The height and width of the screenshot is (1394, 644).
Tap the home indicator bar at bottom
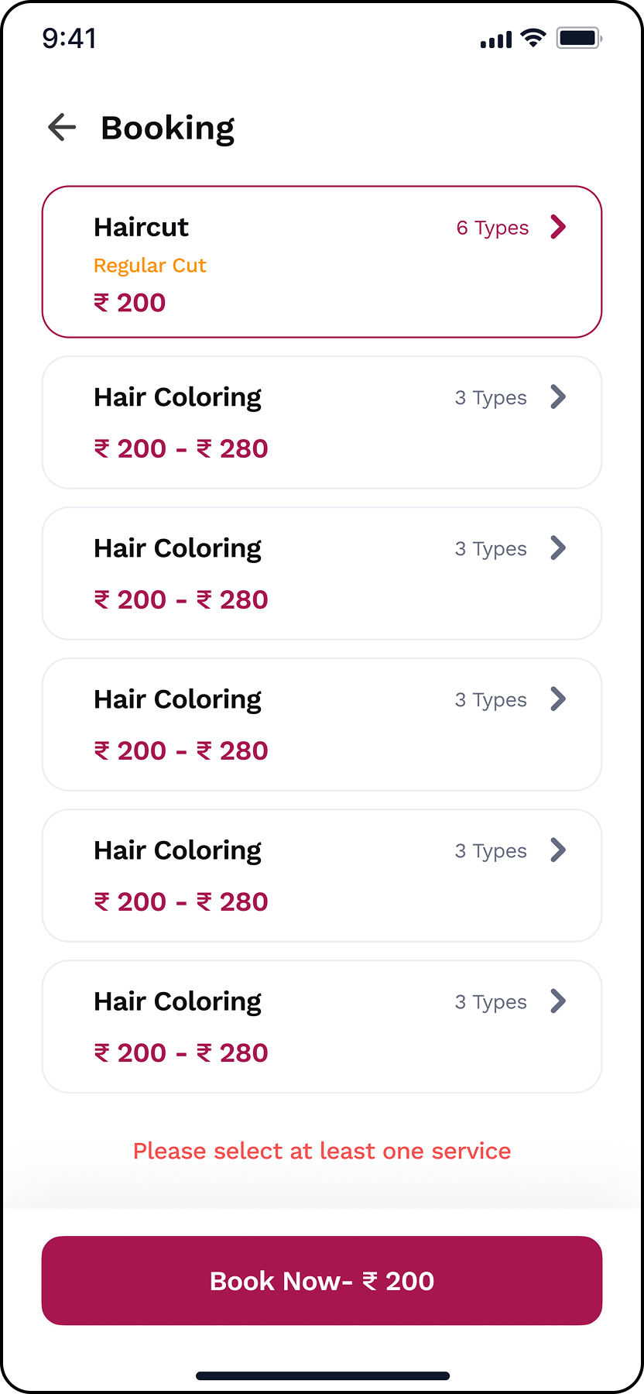322,1375
